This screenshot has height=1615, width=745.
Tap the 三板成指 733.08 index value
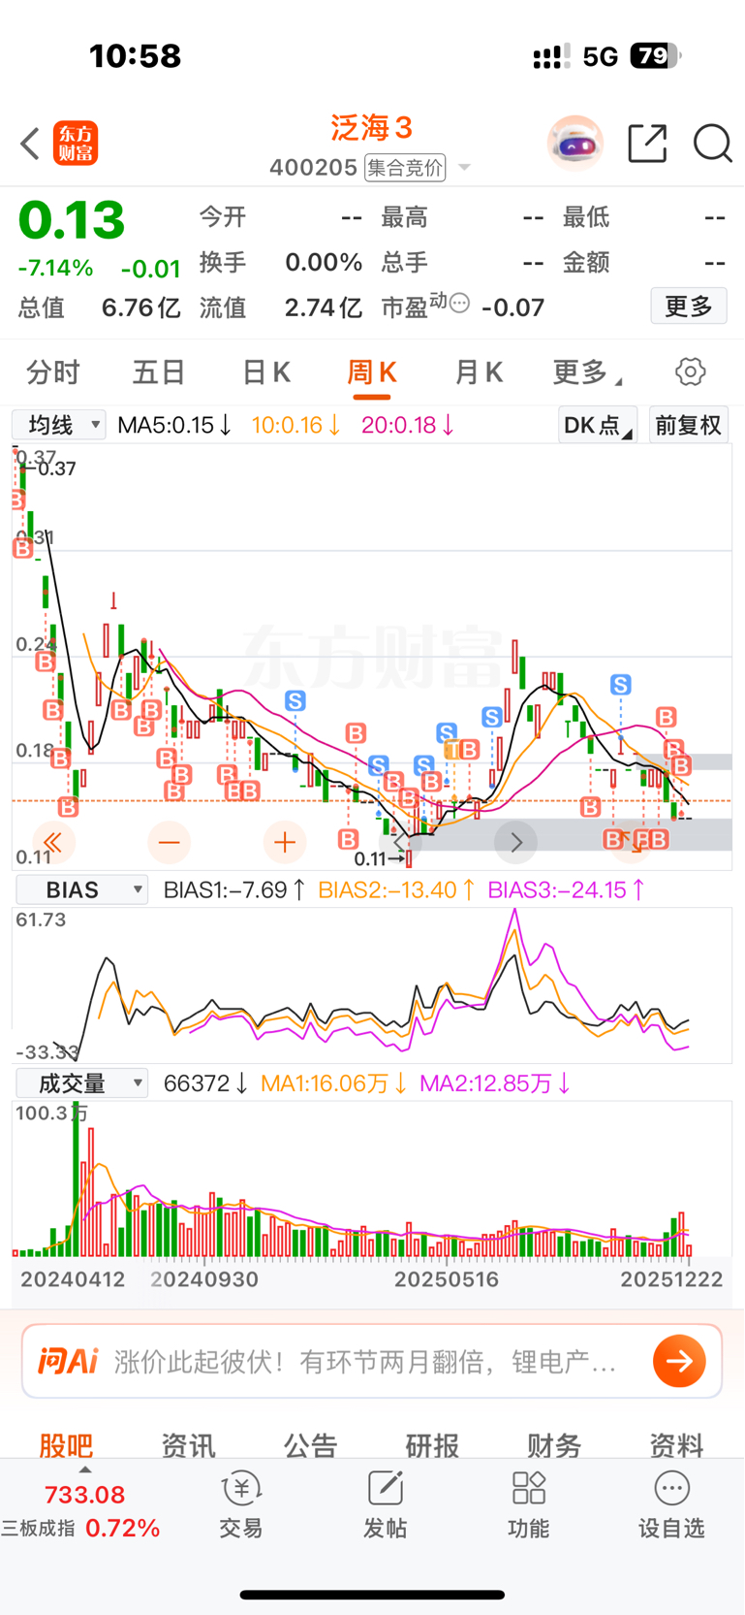(x=85, y=1495)
